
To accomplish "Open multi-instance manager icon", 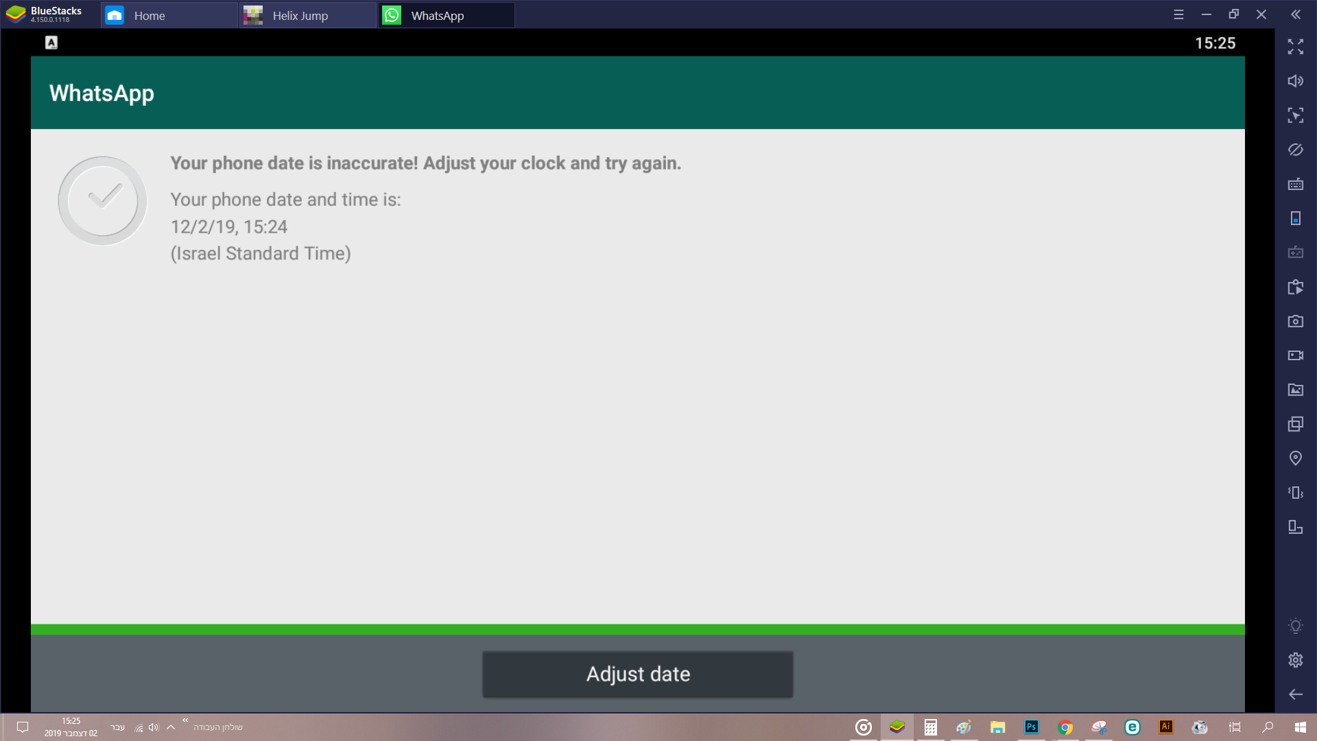I will point(1295,424).
